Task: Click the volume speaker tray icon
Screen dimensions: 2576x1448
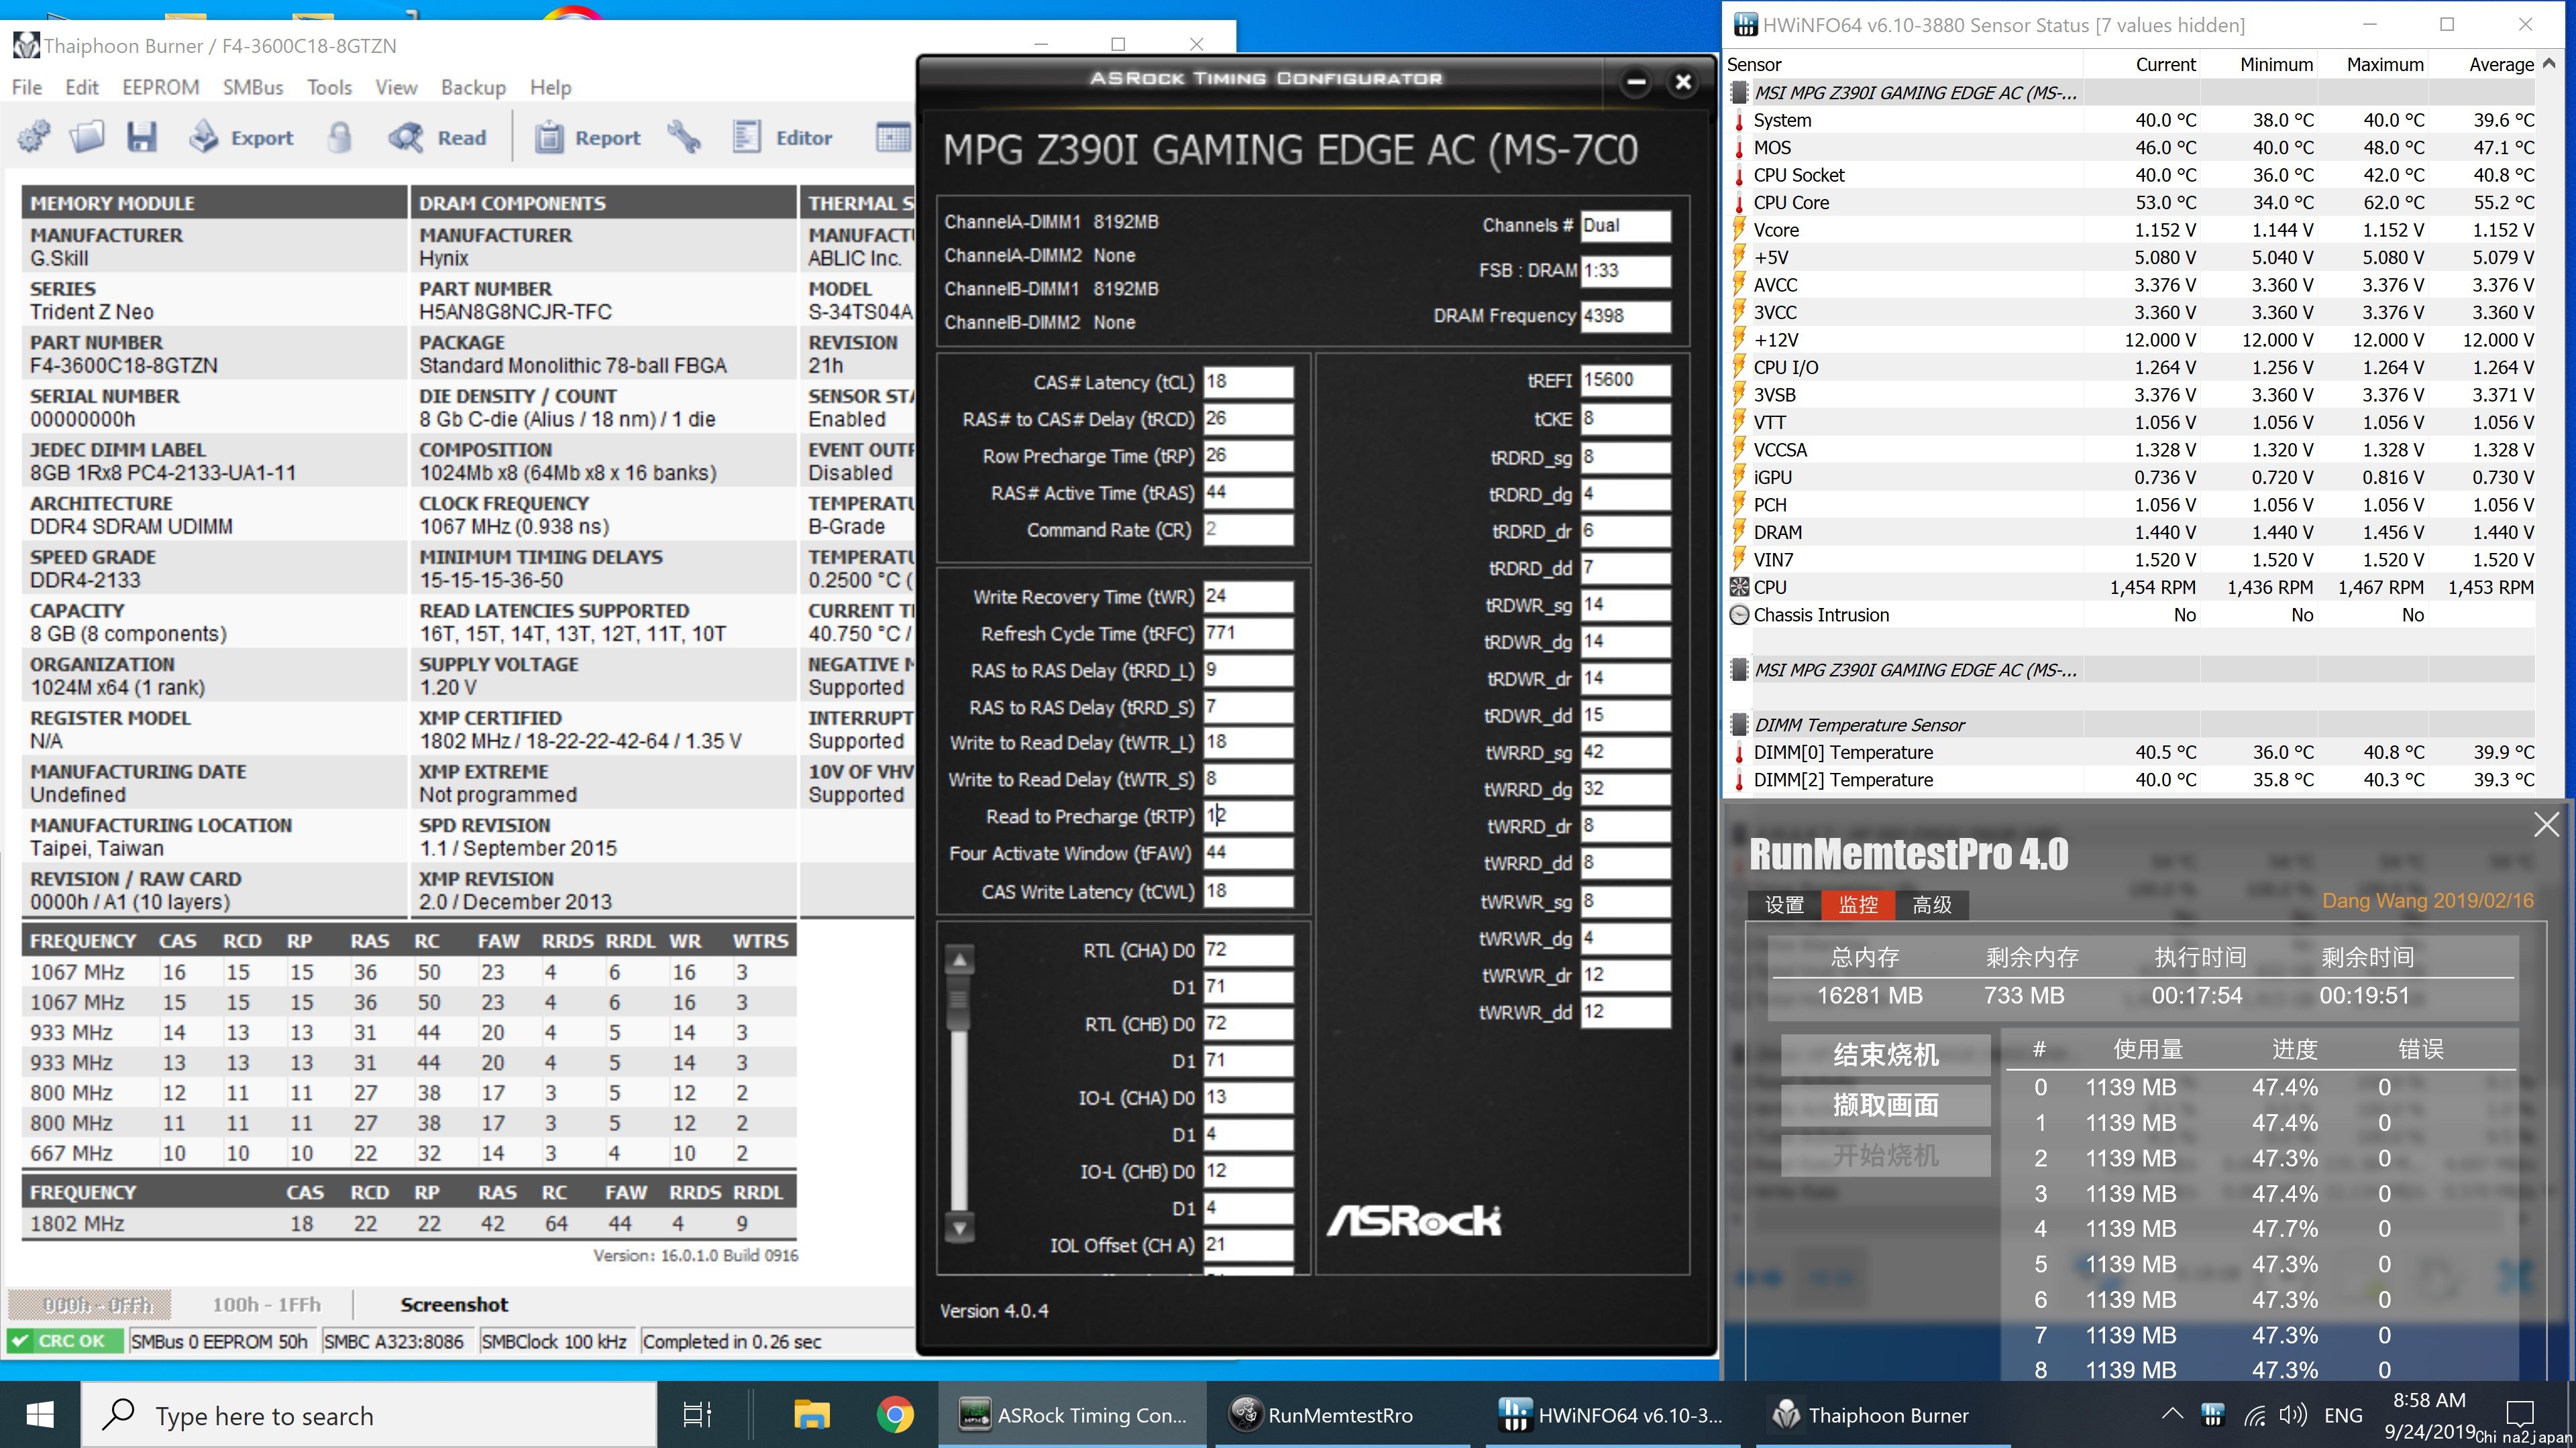Action: click(2292, 1415)
